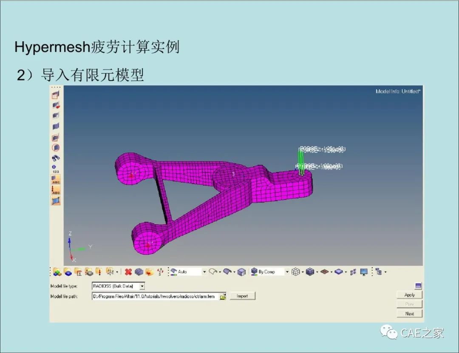This screenshot has height=353, width=459.
Task: Expand arrow next to shaded mesh cube
Action: click(317, 272)
